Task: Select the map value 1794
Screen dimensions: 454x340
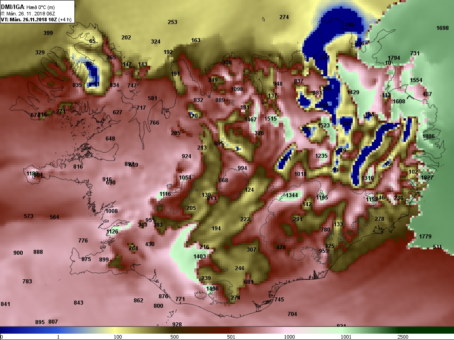Action: [394, 58]
